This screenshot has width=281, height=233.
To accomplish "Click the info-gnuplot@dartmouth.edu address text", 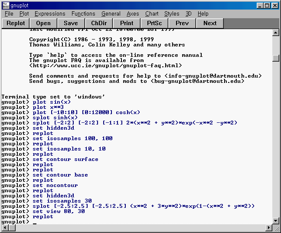I will coord(213,76).
